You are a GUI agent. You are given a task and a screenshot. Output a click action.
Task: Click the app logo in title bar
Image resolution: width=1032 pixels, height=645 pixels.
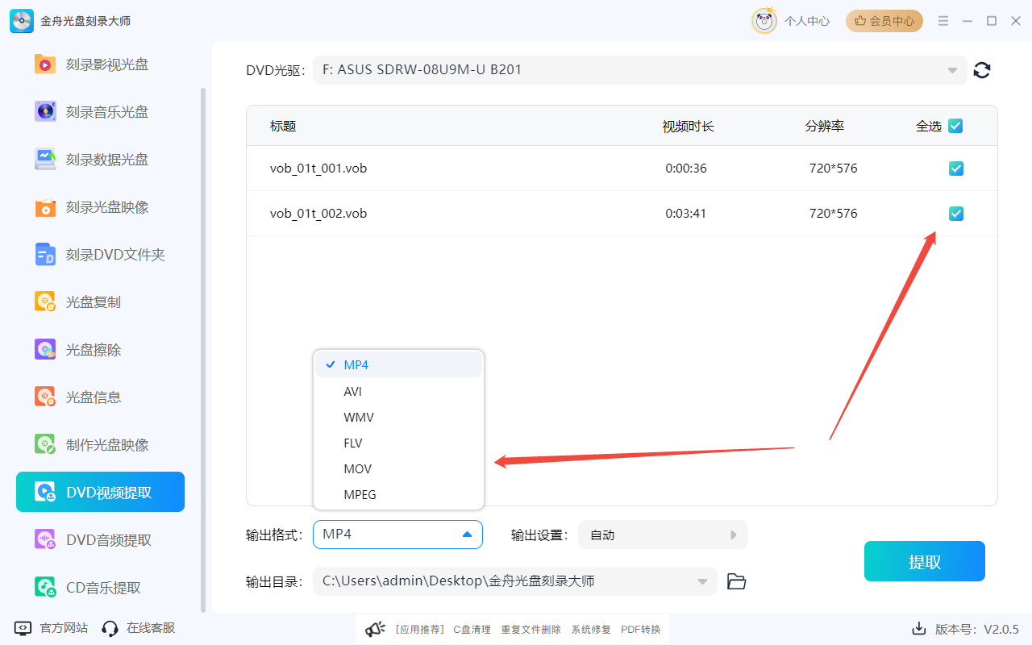22,21
